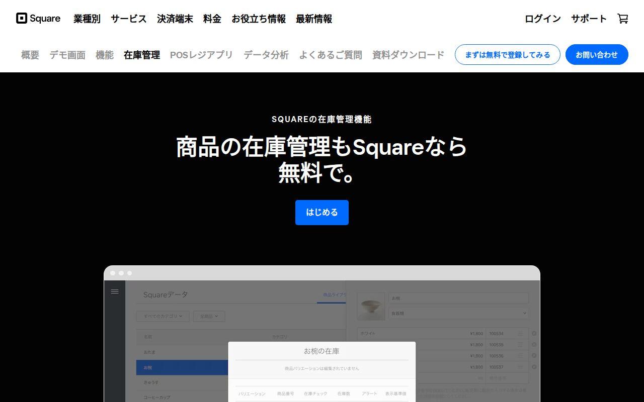644x402 pixels.
Task: Click the サポート link
Action: [x=589, y=19]
